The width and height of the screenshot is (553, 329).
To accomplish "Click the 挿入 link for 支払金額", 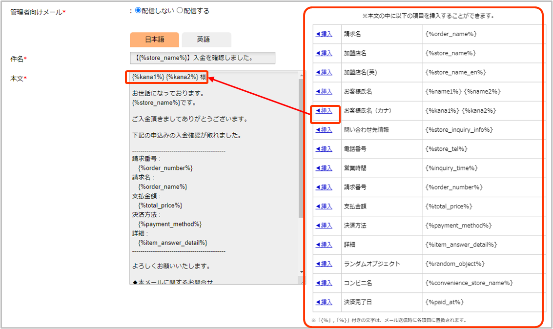I will coord(324,206).
